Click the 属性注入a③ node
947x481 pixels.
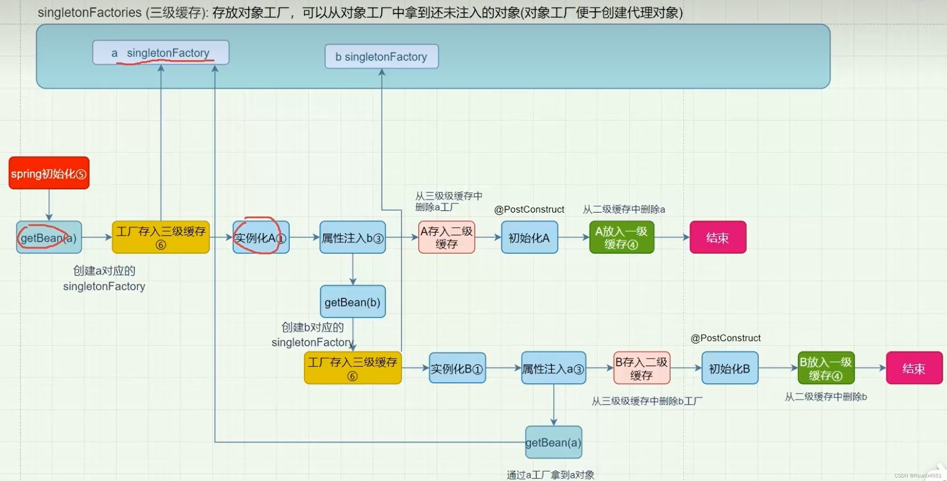click(x=553, y=368)
